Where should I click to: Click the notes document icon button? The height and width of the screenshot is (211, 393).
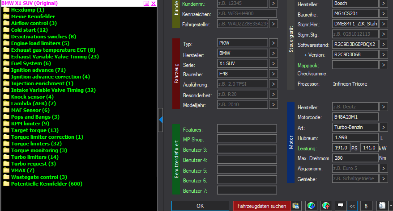pyautogui.click(x=382, y=206)
